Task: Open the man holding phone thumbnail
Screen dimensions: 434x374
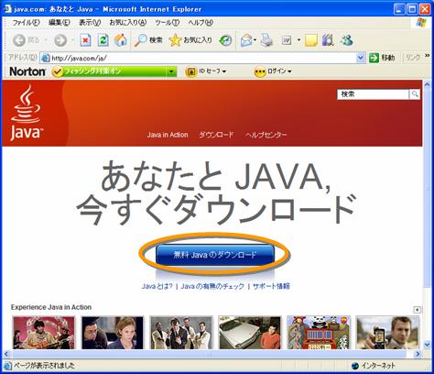Action: tap(387, 333)
